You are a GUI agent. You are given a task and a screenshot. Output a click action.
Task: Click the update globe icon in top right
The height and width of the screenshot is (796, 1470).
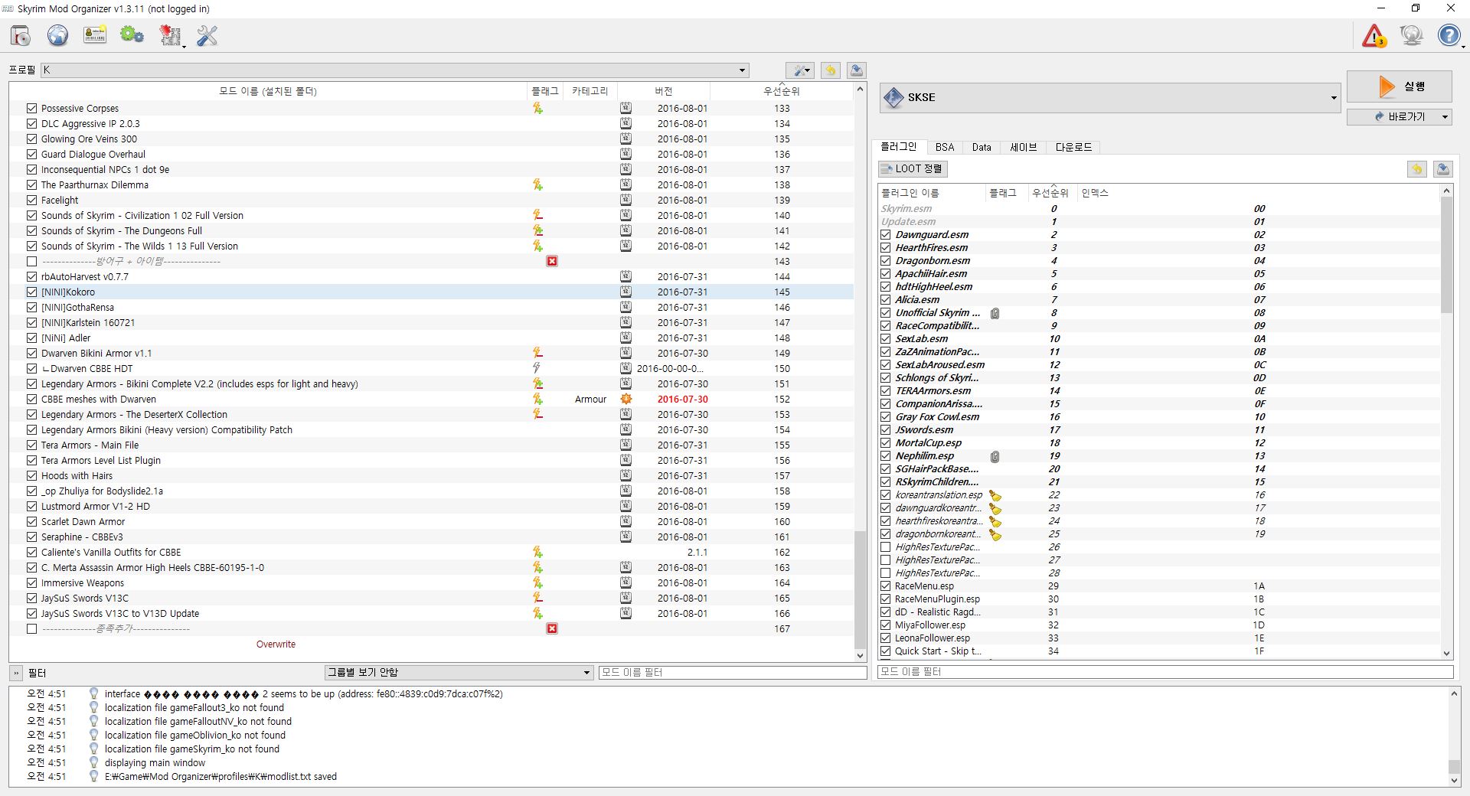[x=1411, y=35]
